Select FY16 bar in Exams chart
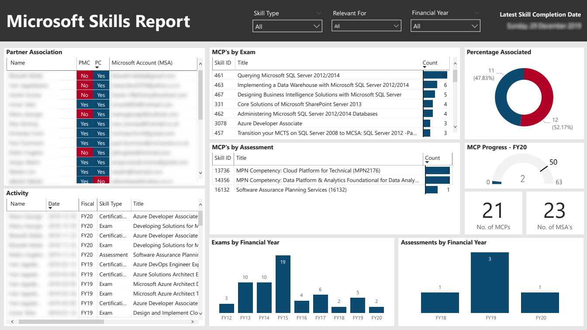The height and width of the screenshot is (330, 587). pyautogui.click(x=302, y=307)
